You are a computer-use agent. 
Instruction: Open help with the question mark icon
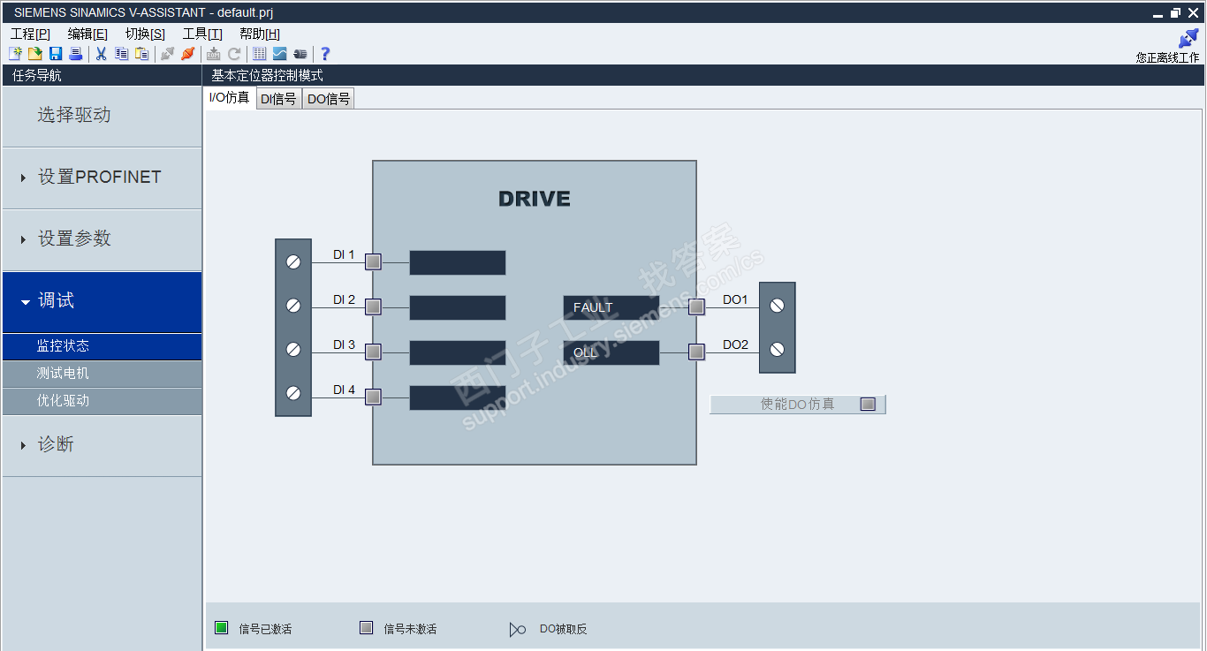coord(324,54)
